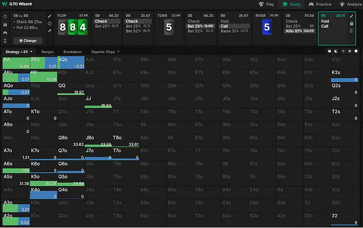Viewport: 363px width, 228px height.
Task: Select the rightmost square grid view icon
Action: pyautogui.click(x=356, y=51)
